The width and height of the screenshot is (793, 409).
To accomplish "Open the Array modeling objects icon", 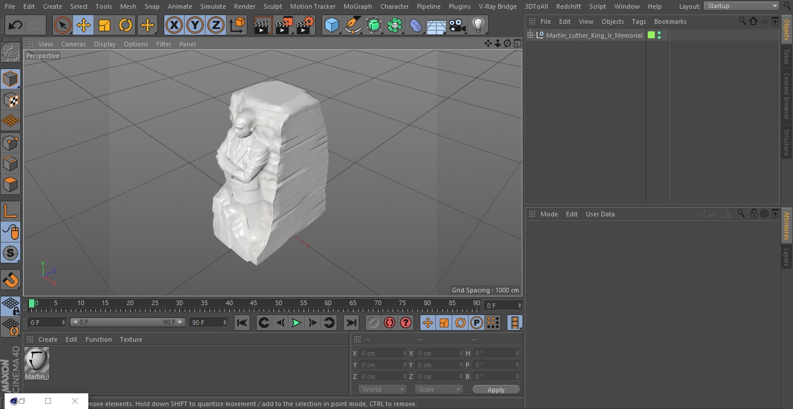I will point(395,25).
